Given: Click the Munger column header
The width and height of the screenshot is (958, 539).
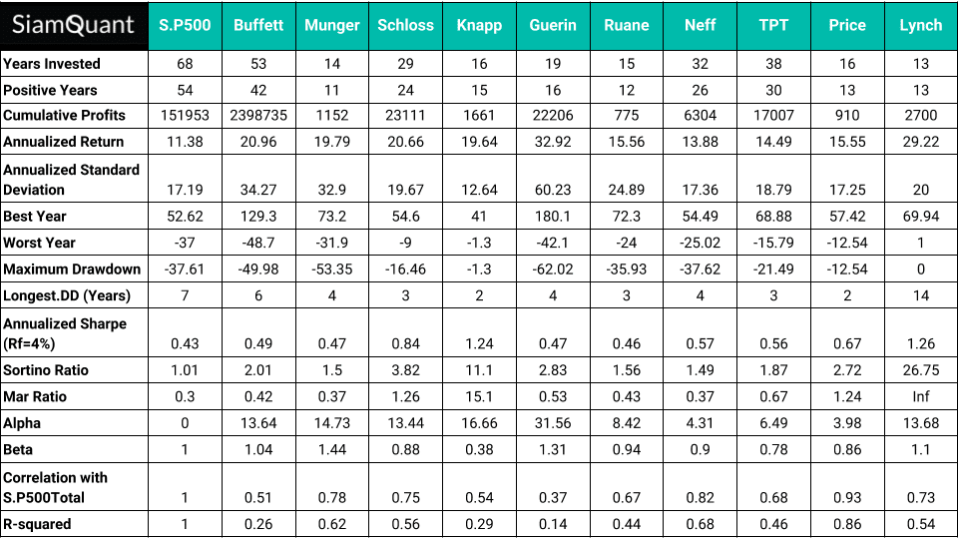Looking at the screenshot, I should click(332, 25).
